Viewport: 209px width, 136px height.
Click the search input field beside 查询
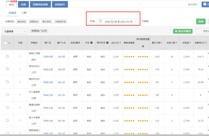coord(187,21)
